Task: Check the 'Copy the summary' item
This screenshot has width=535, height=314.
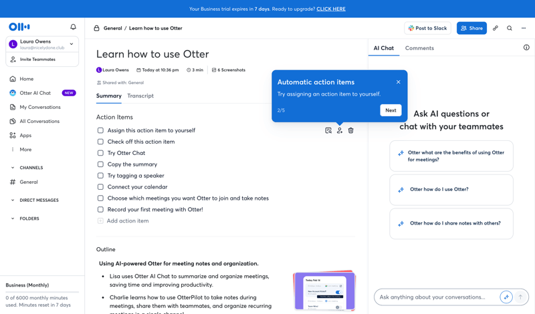Action: (x=100, y=164)
